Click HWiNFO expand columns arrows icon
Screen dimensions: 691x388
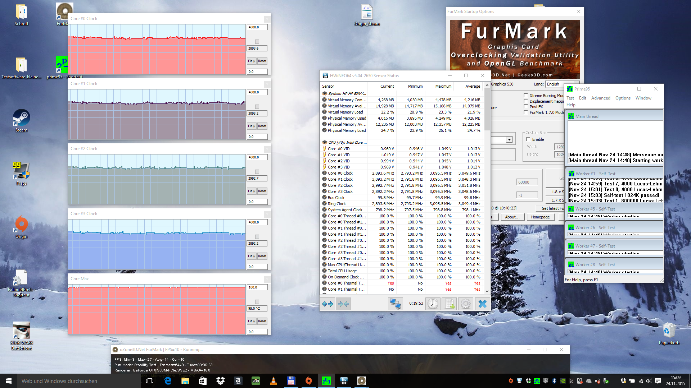[328, 304]
